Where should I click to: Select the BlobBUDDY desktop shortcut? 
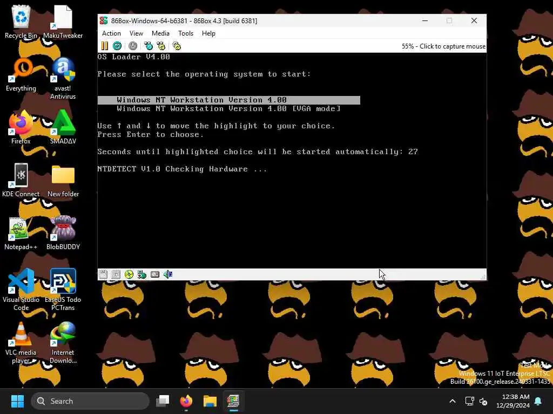click(63, 233)
